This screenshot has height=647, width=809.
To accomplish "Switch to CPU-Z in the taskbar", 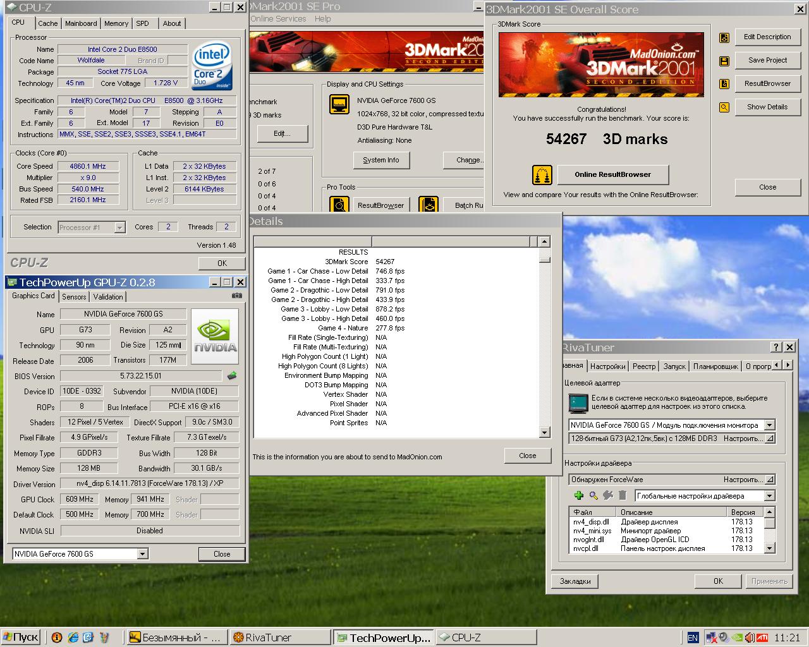I will 486,638.
